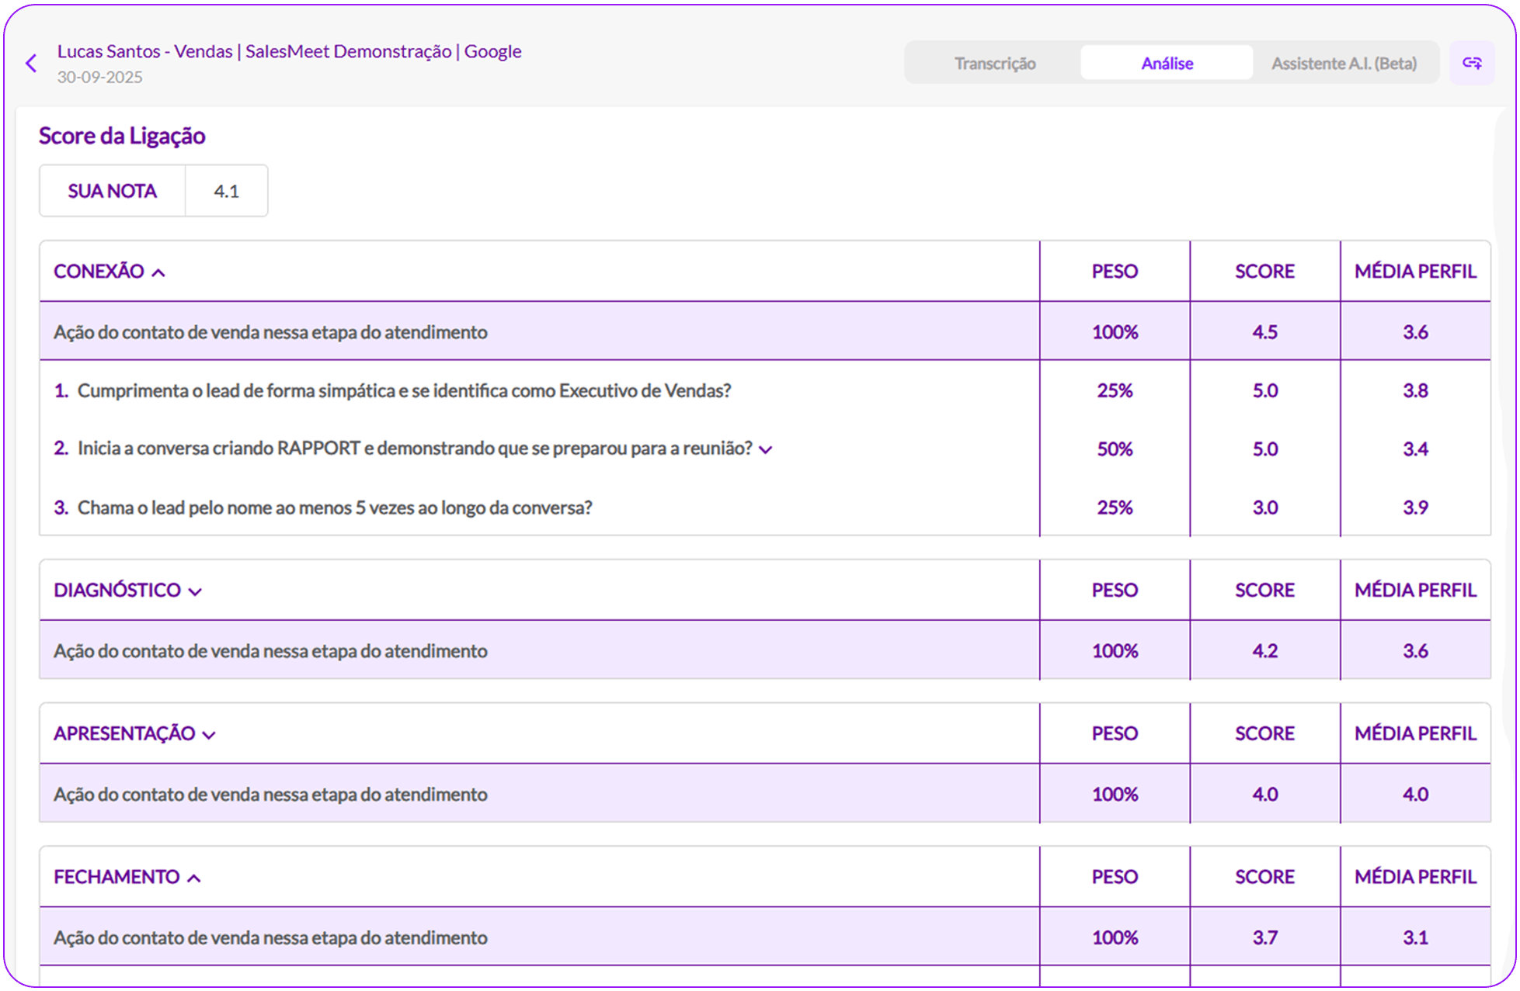Open the Assistente A.I. (Beta) tab
Image resolution: width=1520 pixels, height=991 pixels.
[1343, 64]
